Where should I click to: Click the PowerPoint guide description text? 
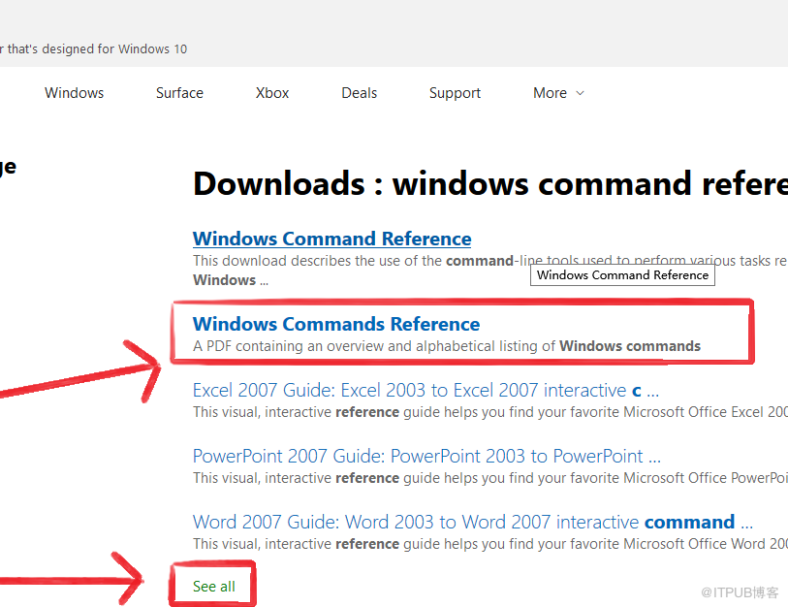[490, 478]
